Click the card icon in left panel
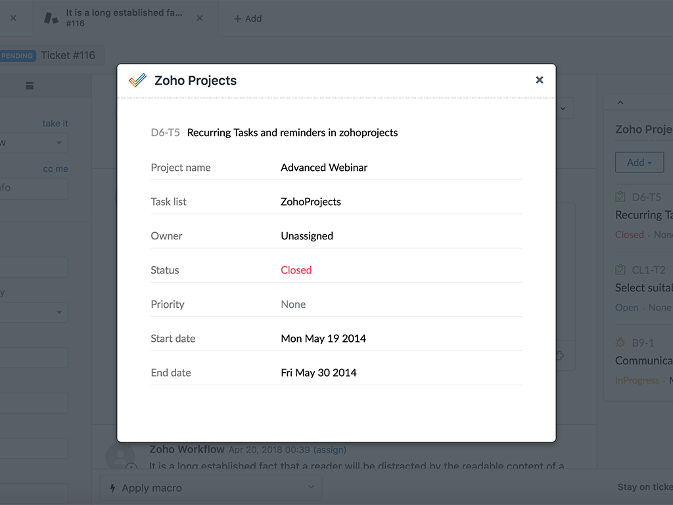The image size is (673, 505). coord(30,85)
